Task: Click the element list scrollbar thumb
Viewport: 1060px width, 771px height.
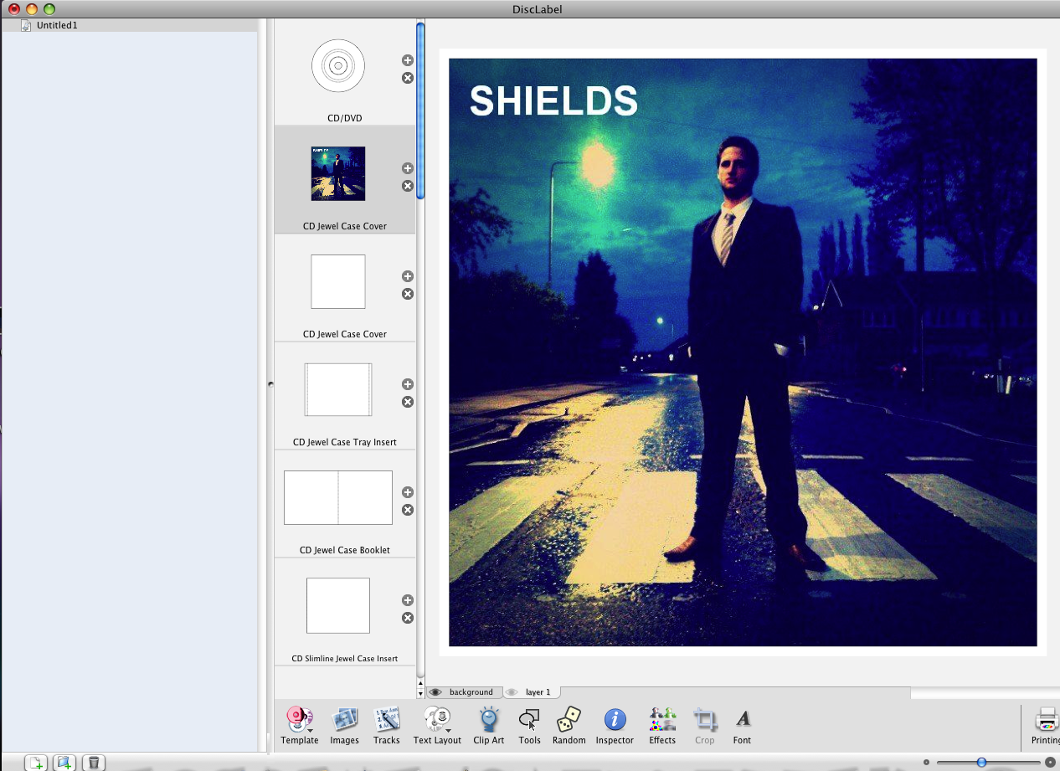Action: (x=420, y=111)
